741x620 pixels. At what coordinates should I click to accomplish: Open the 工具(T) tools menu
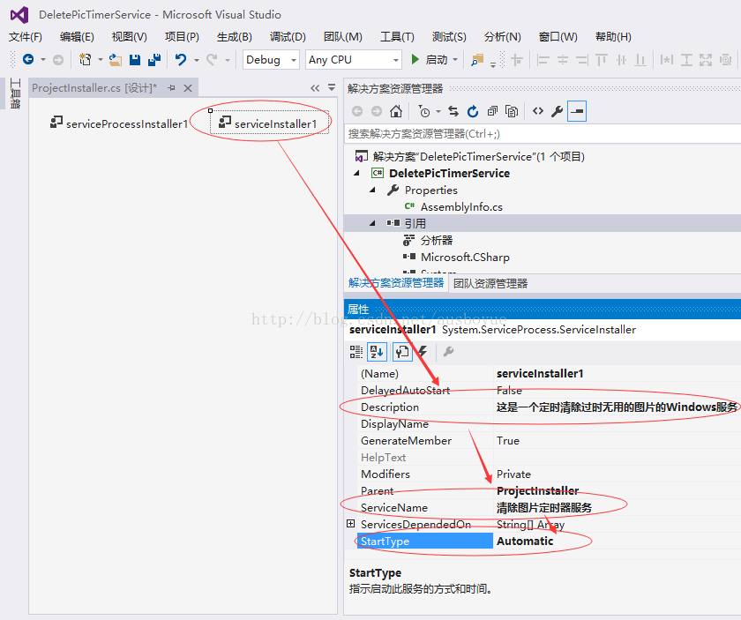pyautogui.click(x=397, y=37)
